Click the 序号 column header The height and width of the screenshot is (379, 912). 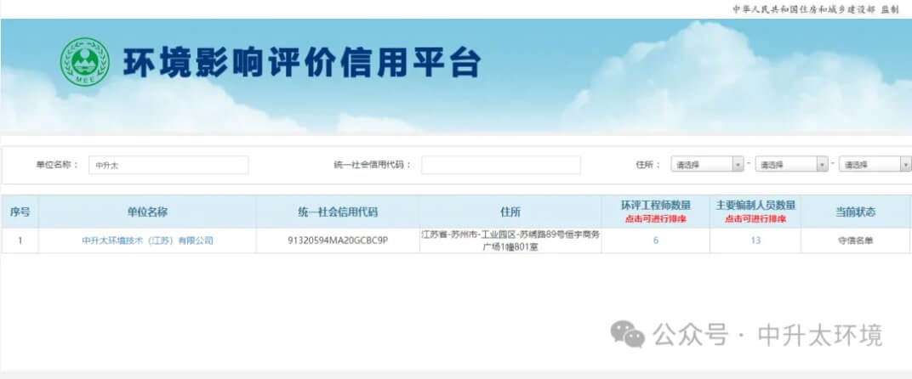pyautogui.click(x=20, y=212)
